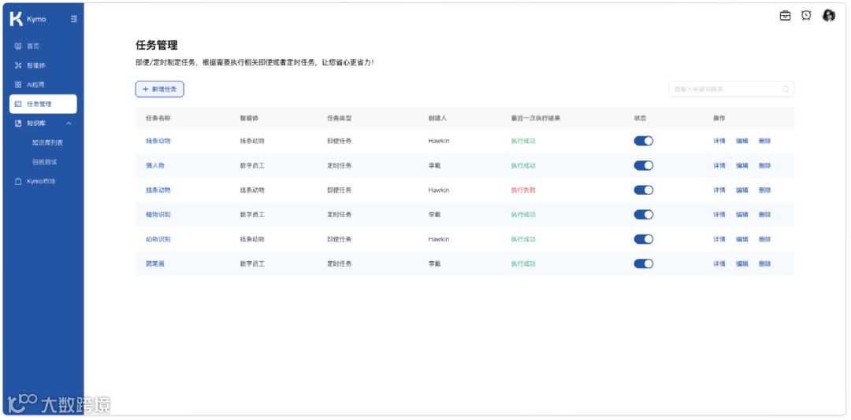Viewport: 851px width, 420px height.
Task: Click 执行成功 result in 简笔画 row
Action: (x=523, y=263)
